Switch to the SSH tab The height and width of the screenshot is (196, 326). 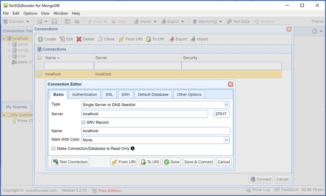point(125,94)
